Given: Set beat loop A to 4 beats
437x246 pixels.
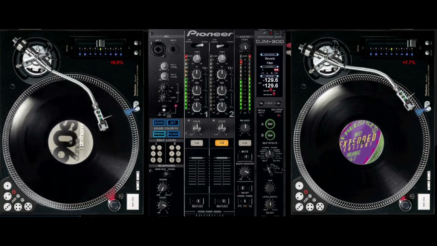Looking at the screenshot, I should pos(153,154).
